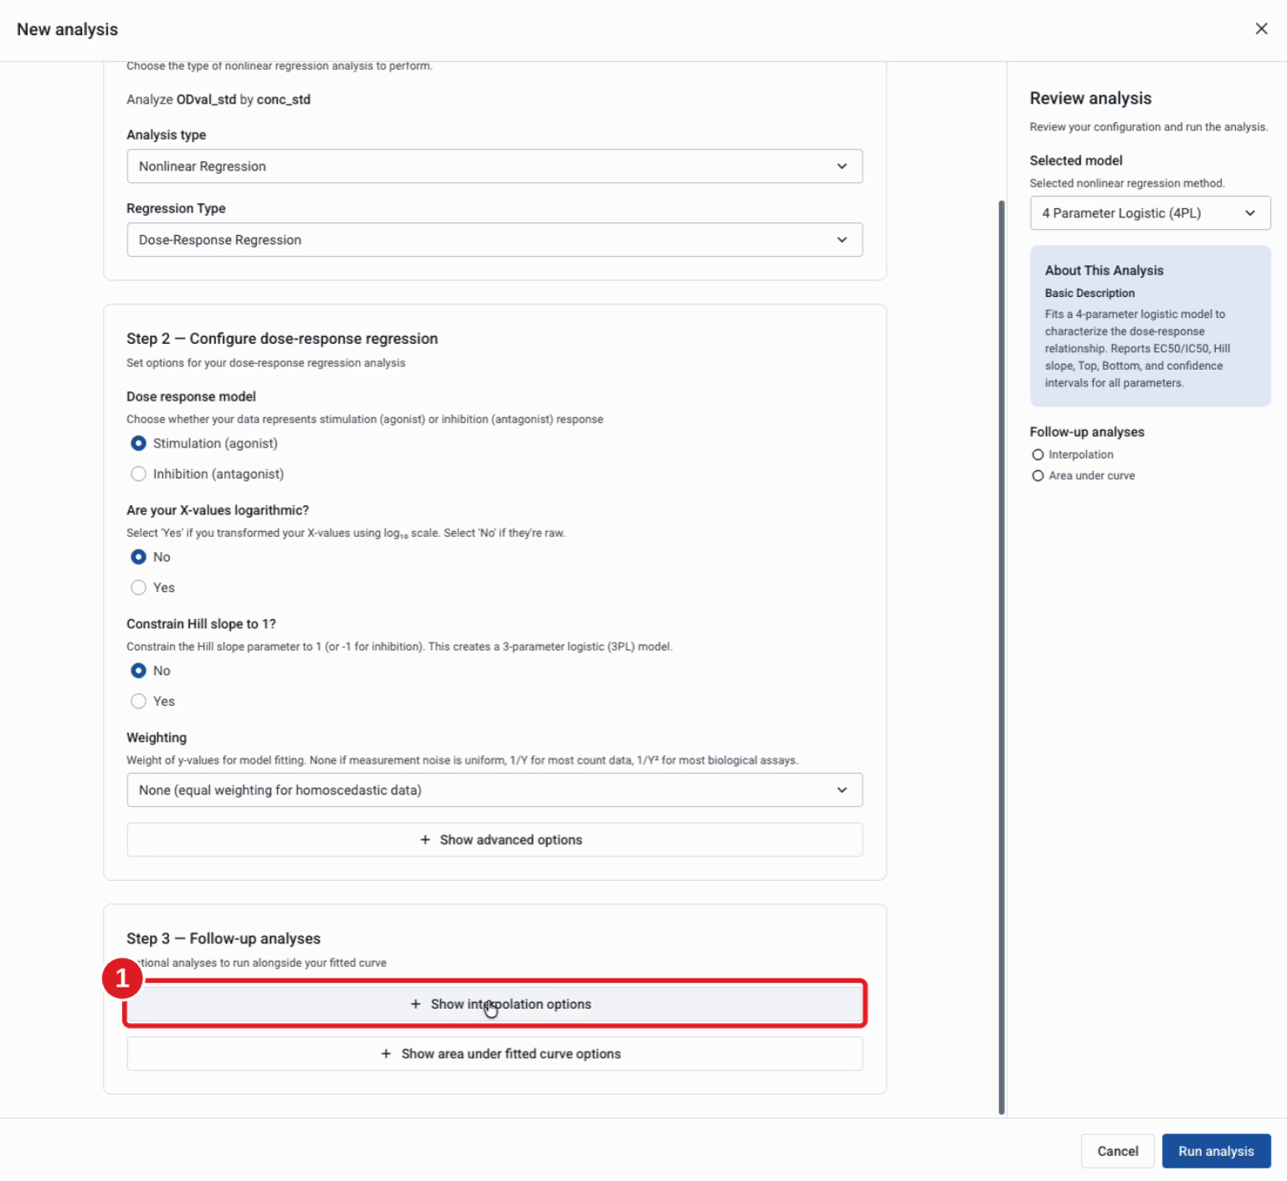Close the New analysis dialog
Screen dimensions: 1287x1181
1261,28
